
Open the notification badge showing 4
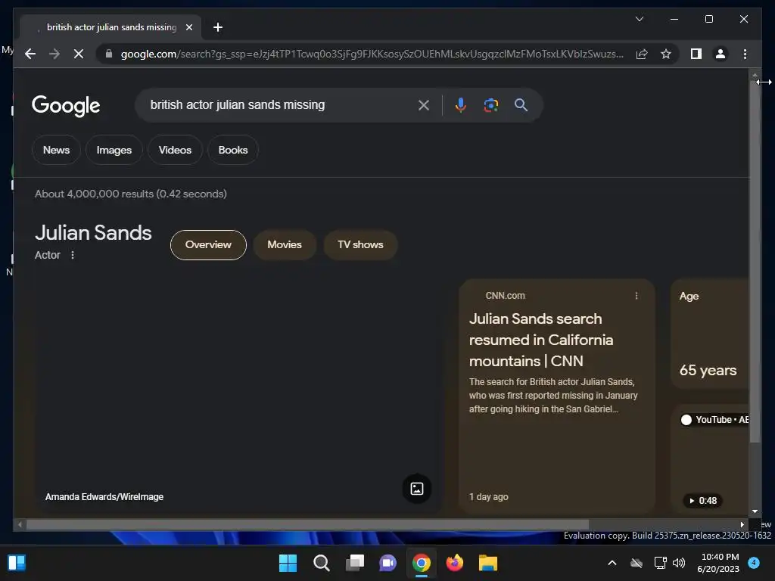point(754,562)
